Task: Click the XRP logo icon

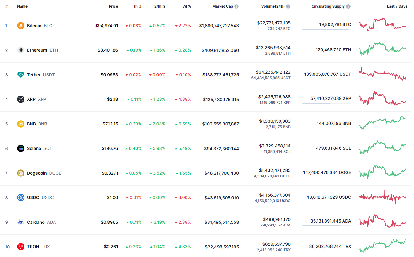Action: pos(21,99)
